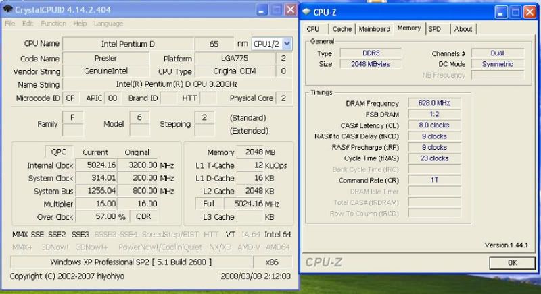The image size is (541, 294).
Task: Minimize the CPU-Z window
Action: (x=500, y=12)
